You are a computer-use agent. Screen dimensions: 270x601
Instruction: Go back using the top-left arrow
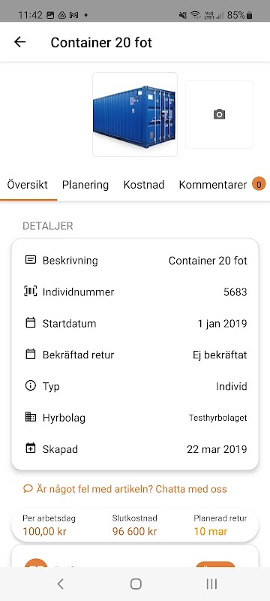click(20, 42)
